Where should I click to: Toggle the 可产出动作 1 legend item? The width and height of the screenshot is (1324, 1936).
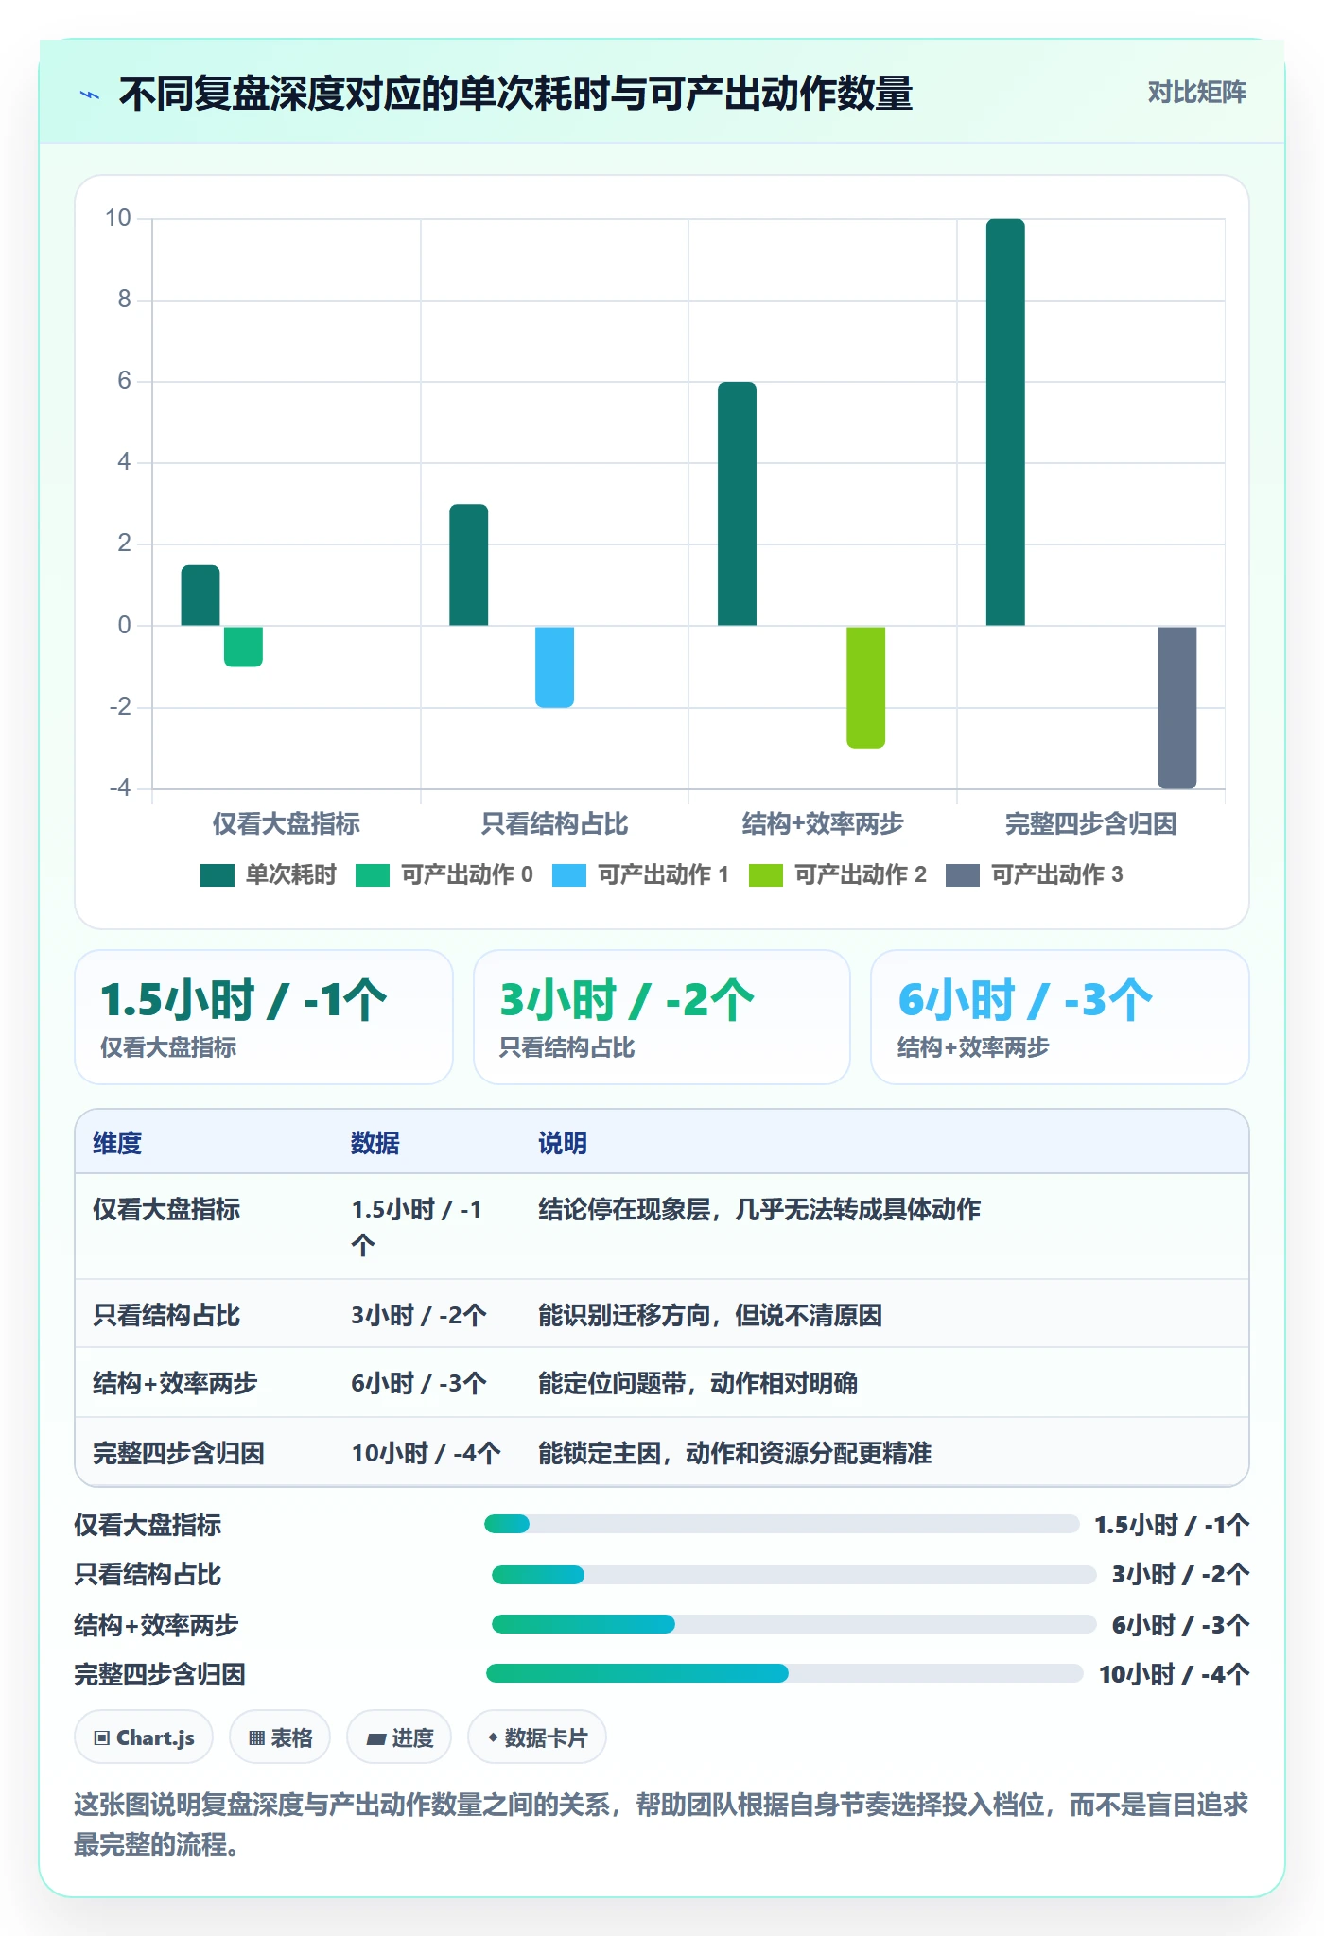(x=641, y=875)
